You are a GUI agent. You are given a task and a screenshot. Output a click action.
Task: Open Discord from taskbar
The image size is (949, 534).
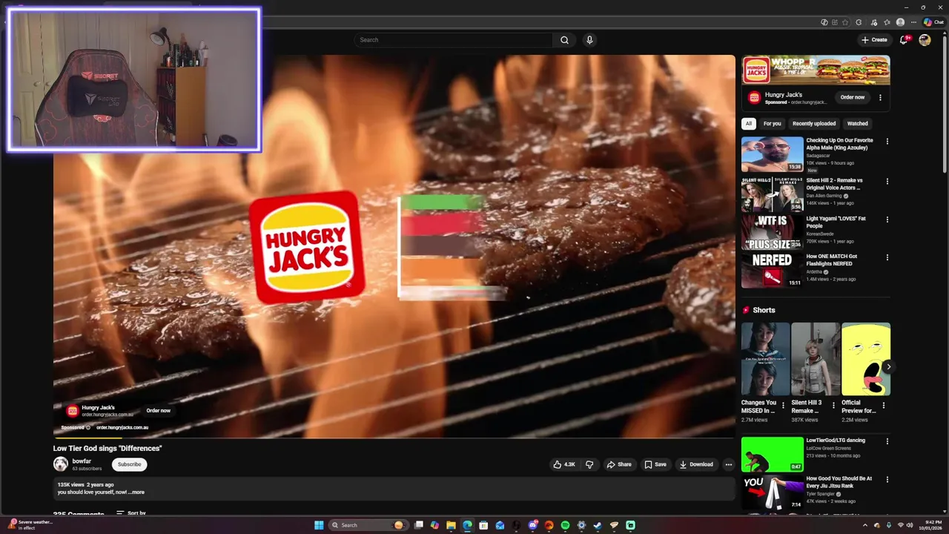532,525
